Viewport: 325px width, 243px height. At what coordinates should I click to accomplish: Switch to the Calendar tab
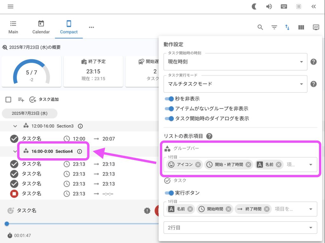[41, 27]
